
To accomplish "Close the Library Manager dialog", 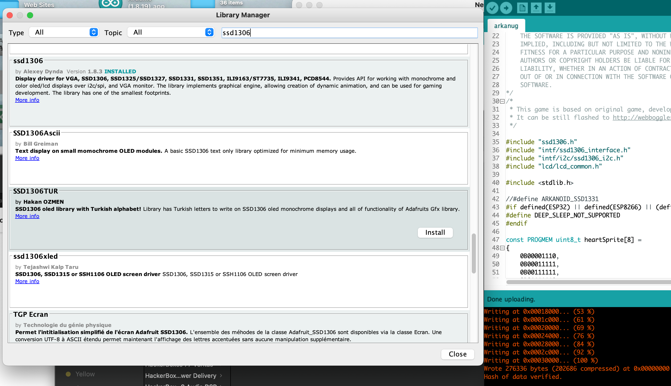I will (457, 354).
